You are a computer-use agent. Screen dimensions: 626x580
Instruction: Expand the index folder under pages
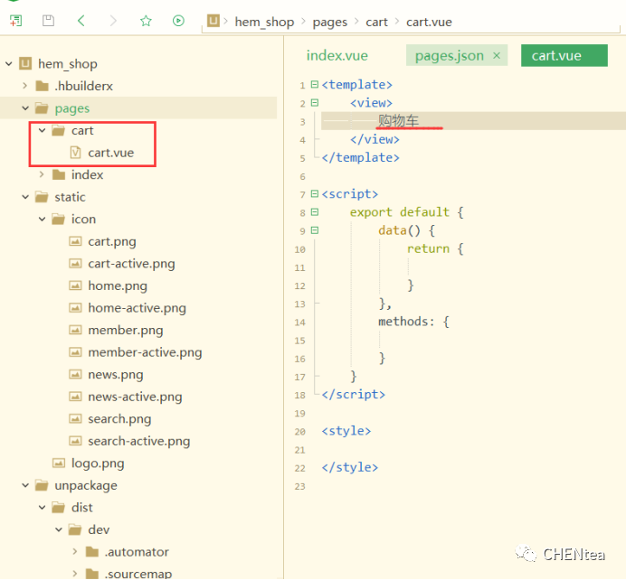tap(43, 175)
